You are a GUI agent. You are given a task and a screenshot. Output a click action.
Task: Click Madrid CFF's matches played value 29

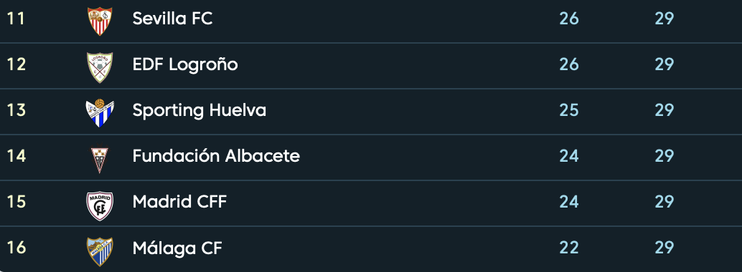tap(664, 202)
